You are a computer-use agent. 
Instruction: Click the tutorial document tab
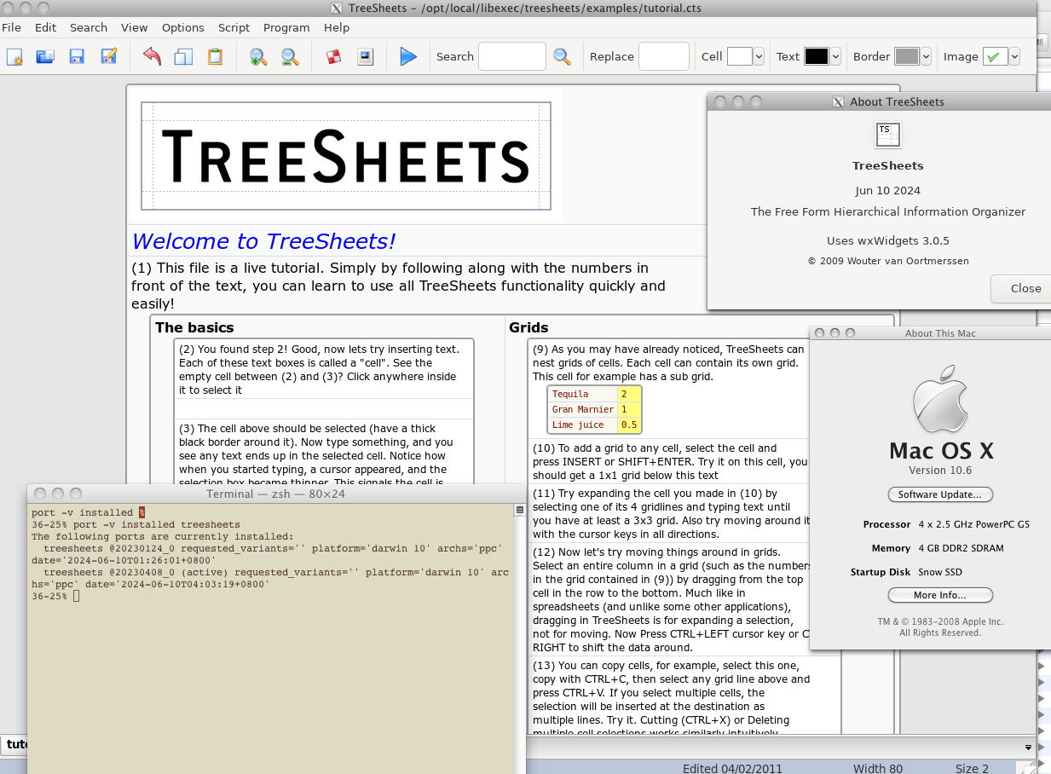click(x=14, y=745)
